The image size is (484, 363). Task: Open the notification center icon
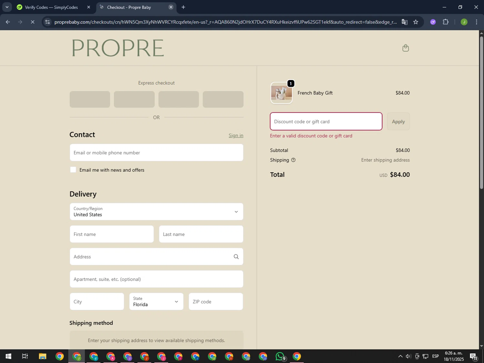474,356
